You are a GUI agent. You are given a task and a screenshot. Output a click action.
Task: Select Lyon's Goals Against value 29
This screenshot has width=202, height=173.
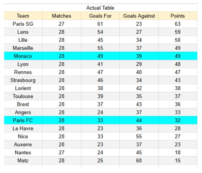139,64
